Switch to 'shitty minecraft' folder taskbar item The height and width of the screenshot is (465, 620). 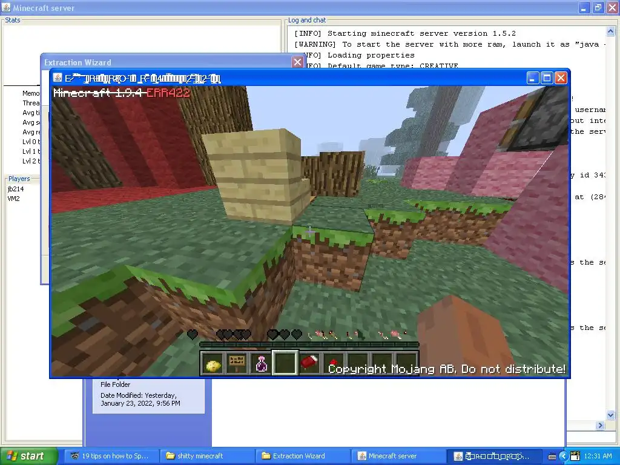[206, 456]
